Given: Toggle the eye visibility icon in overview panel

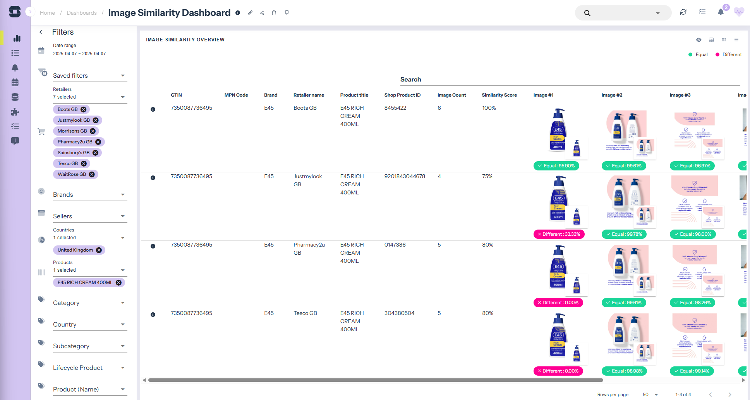Looking at the screenshot, I should [x=699, y=40].
